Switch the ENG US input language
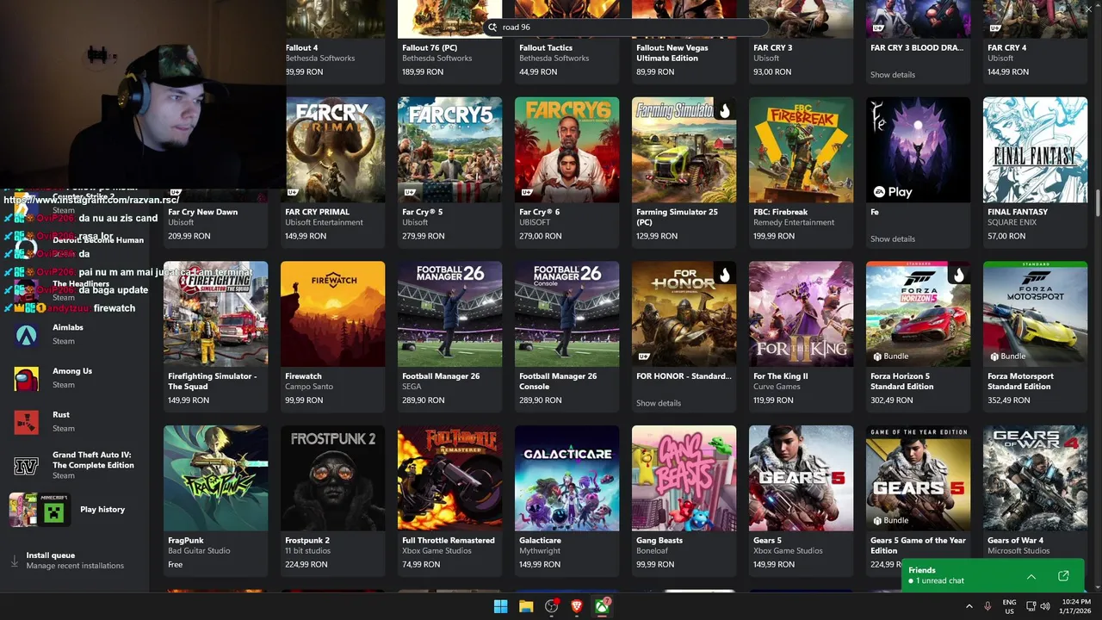The image size is (1102, 620). (x=1009, y=606)
